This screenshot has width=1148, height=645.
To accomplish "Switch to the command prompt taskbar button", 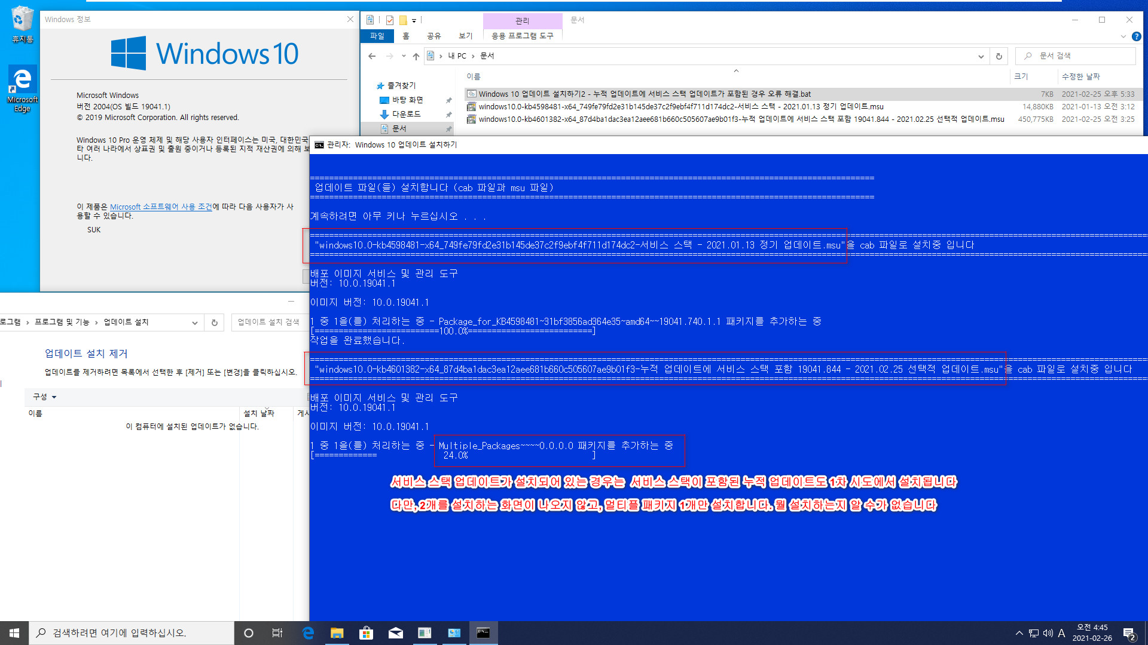I will pyautogui.click(x=483, y=633).
